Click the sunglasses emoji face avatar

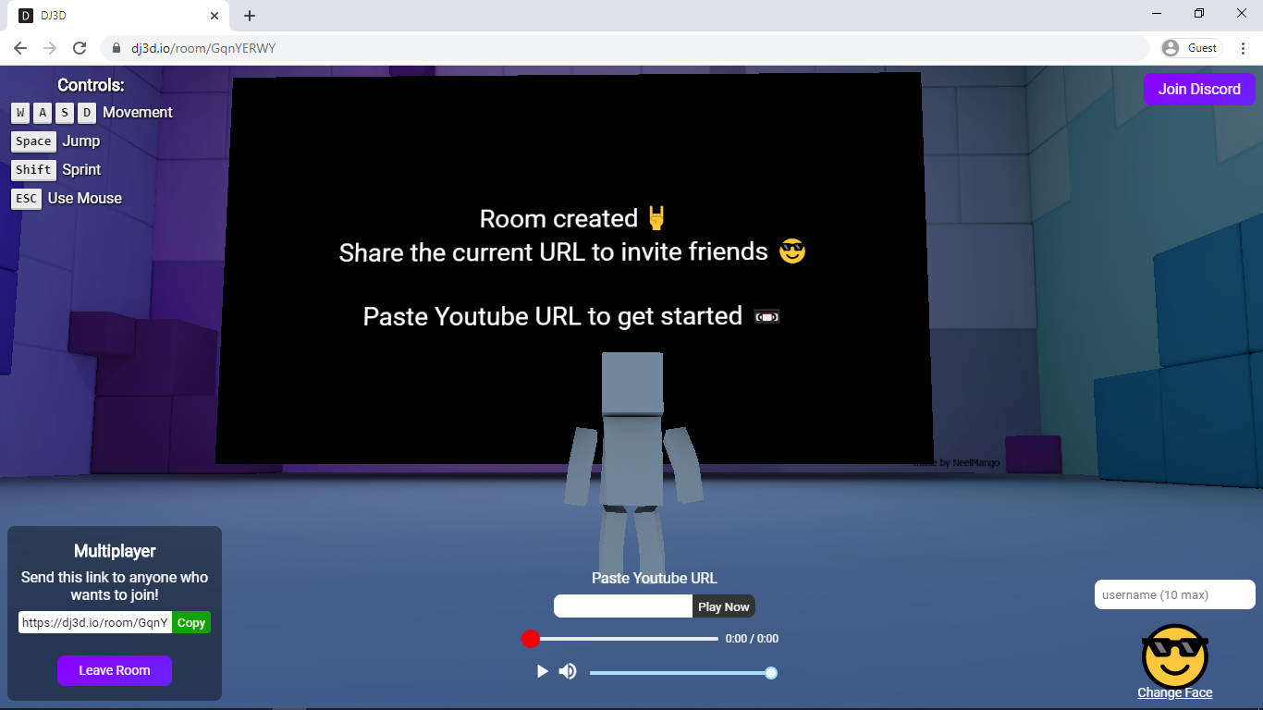pyautogui.click(x=1175, y=655)
